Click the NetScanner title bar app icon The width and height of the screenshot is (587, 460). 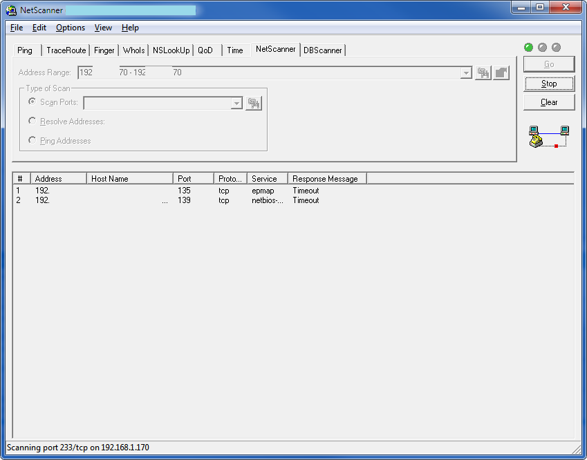pyautogui.click(x=11, y=10)
